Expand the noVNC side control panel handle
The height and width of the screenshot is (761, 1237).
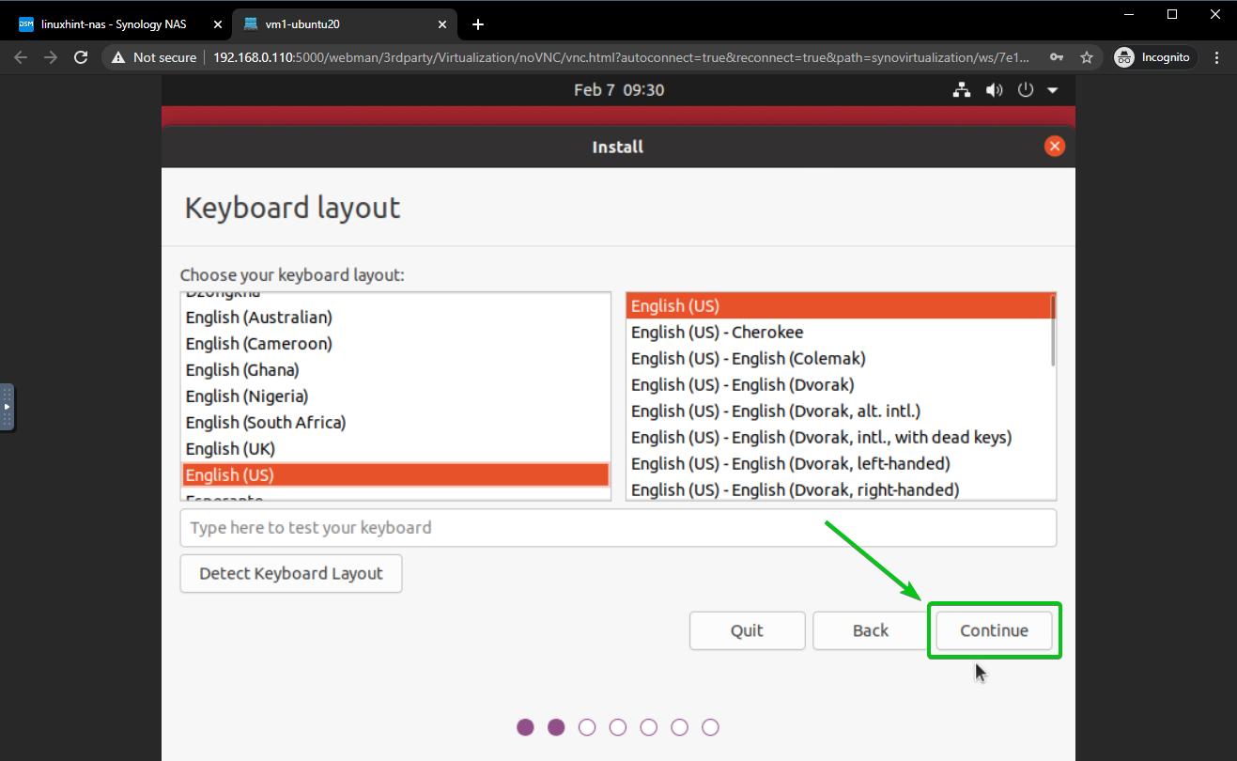click(x=7, y=407)
